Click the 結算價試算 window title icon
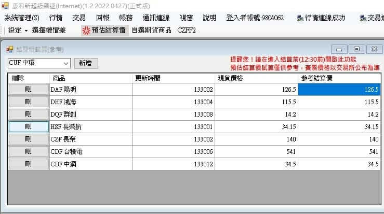This screenshot has width=384, height=214. [10, 49]
